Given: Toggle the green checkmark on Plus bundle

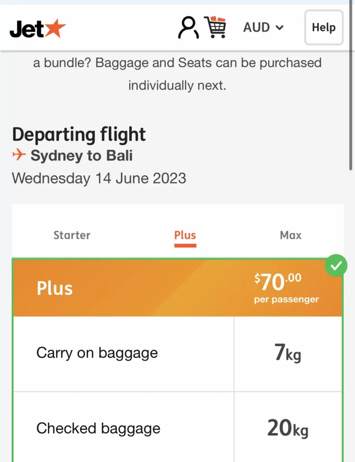Looking at the screenshot, I should click(x=336, y=266).
